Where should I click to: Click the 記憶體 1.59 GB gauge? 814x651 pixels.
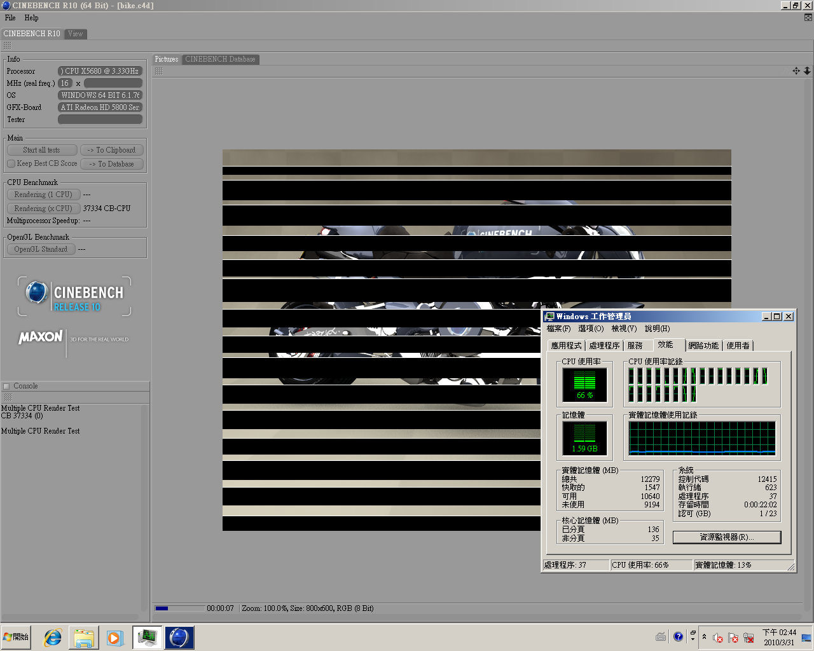584,438
